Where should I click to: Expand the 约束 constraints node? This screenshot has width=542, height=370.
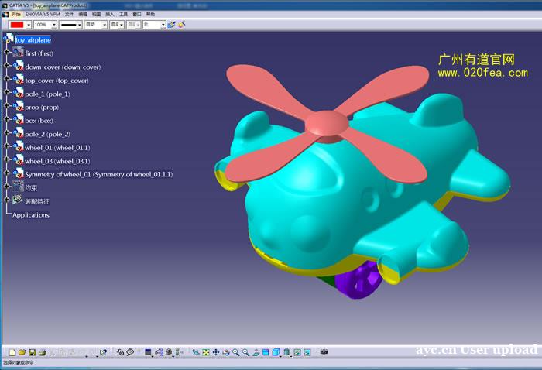tap(7, 187)
